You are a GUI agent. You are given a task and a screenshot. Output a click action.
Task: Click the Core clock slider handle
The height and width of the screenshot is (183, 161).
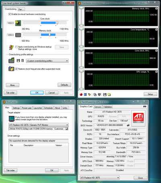tap(57, 23)
